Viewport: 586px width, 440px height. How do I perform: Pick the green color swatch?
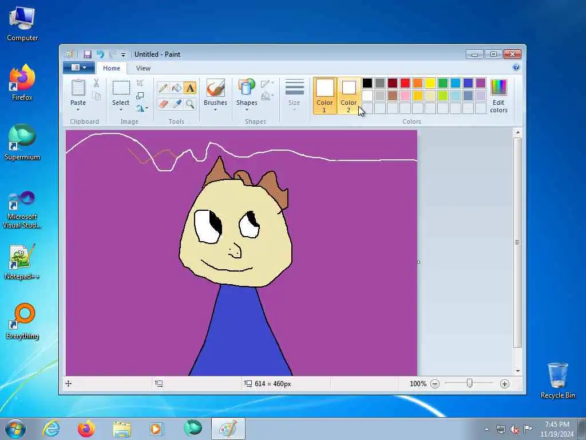443,82
